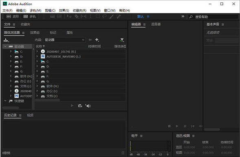240x157 pixels.
Task: Expand 办公 (I:) in left tree
Action: [11, 81]
